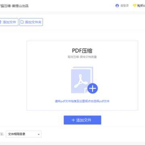The width and height of the screenshot is (145, 145).
Task: Click the user avatar login icon
Action: coord(117,6)
